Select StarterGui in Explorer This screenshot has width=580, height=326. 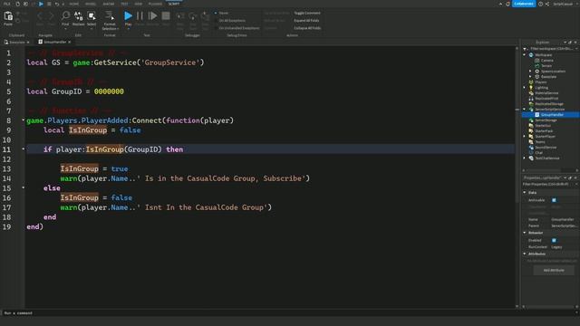pos(543,126)
